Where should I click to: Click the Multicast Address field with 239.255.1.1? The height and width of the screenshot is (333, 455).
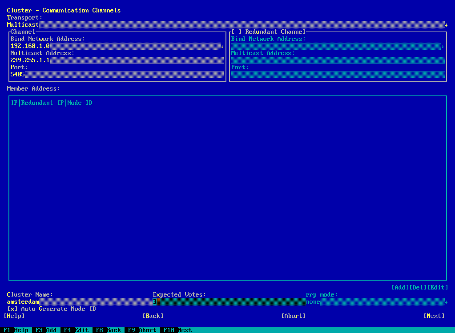(117, 60)
